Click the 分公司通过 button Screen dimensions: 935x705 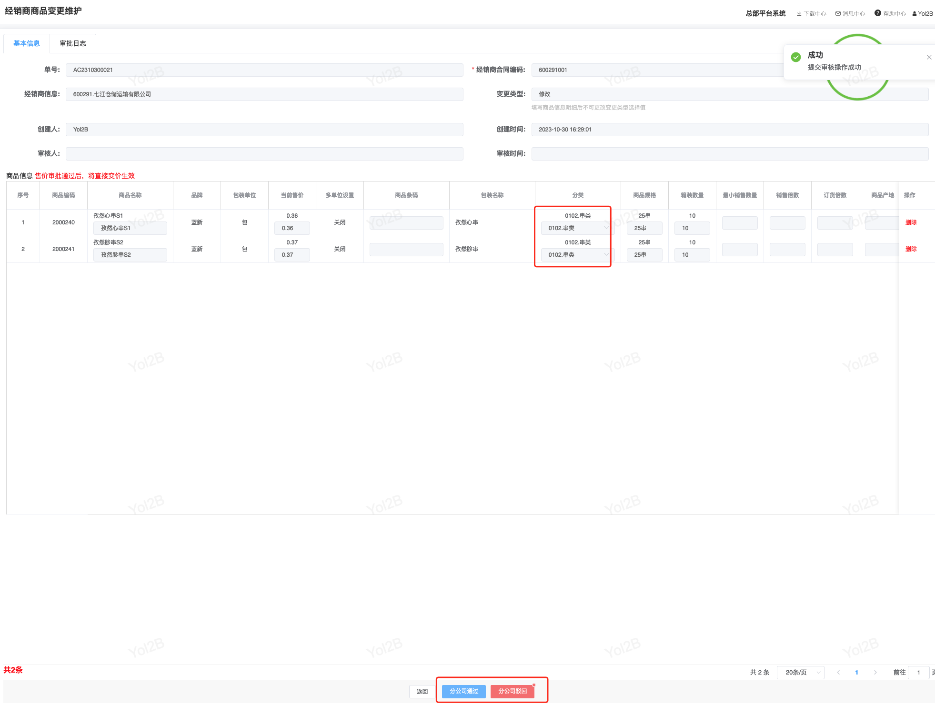pos(463,691)
